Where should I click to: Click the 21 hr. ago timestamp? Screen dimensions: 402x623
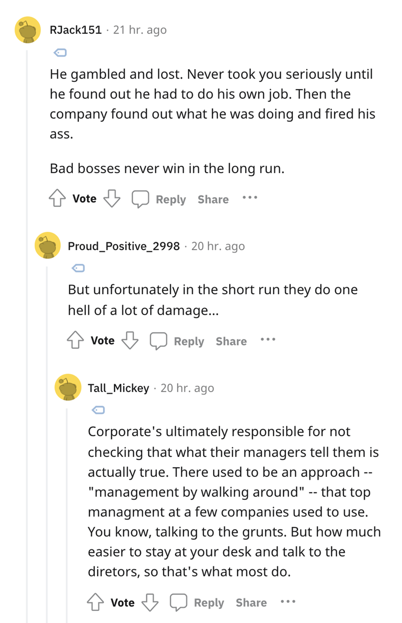(140, 30)
